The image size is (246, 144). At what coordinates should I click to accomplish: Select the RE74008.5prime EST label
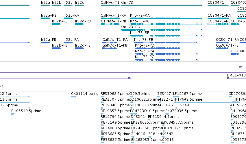(115, 128)
